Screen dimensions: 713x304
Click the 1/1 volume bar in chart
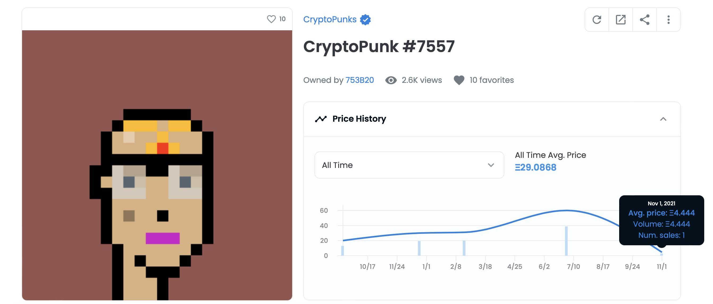[x=419, y=248]
